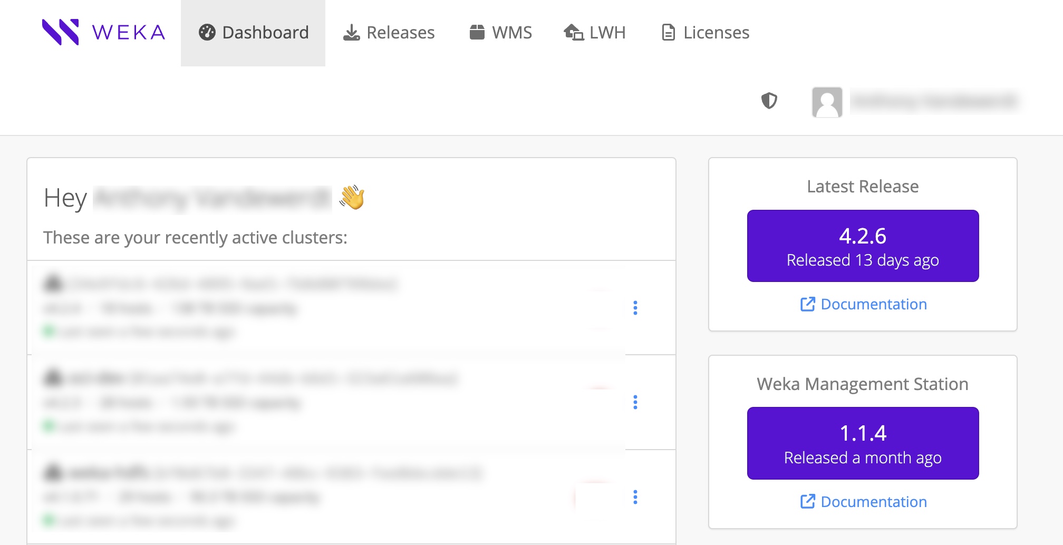The height and width of the screenshot is (545, 1063).
Task: Click "These are your recently active clusters:" text
Action: click(x=195, y=238)
